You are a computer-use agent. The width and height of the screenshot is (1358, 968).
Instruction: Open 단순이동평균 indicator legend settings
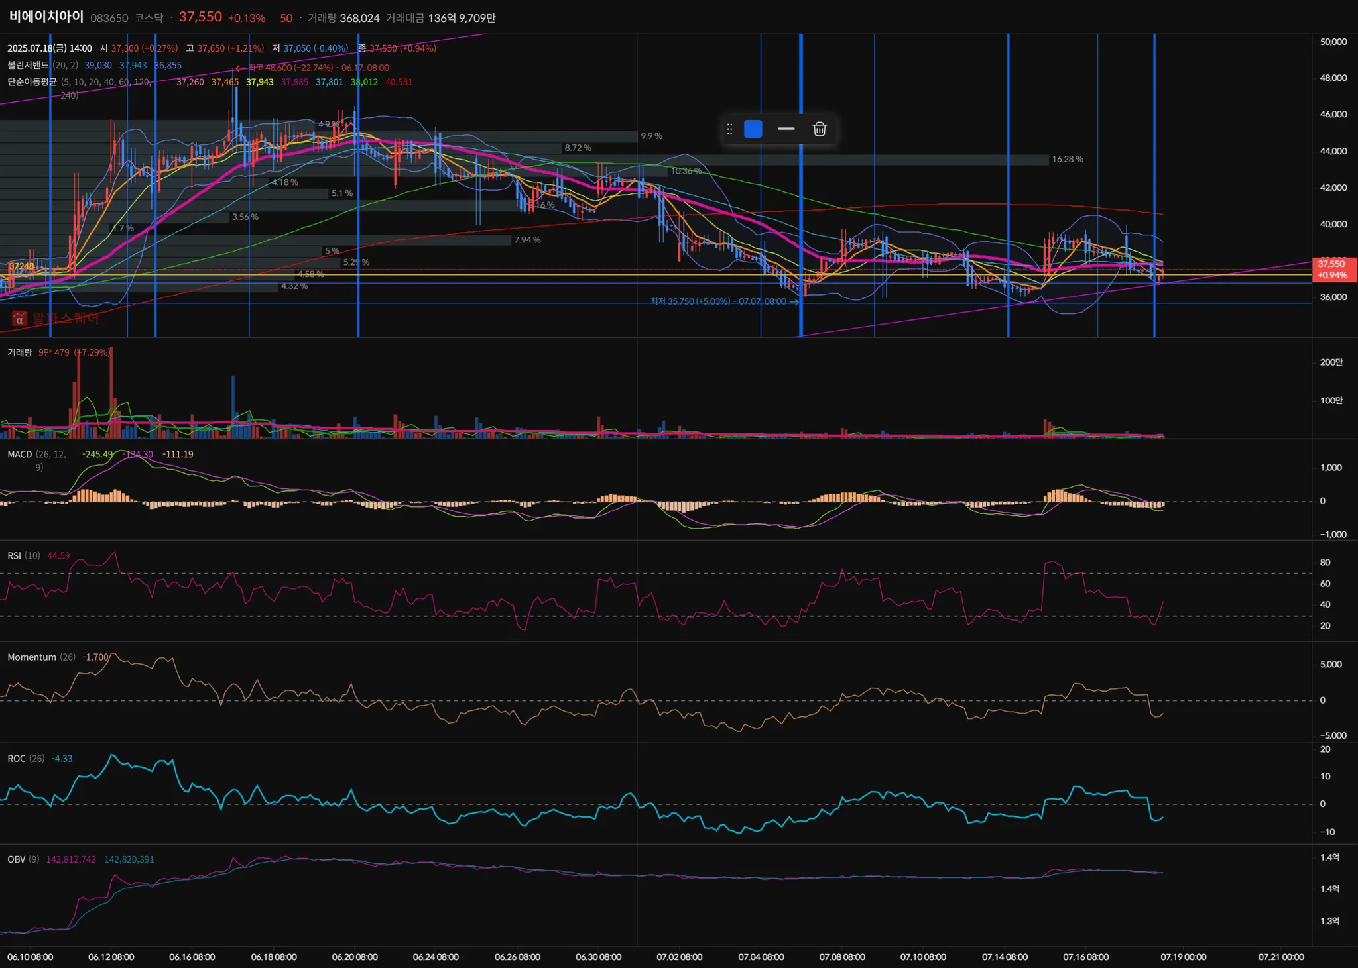[32, 82]
